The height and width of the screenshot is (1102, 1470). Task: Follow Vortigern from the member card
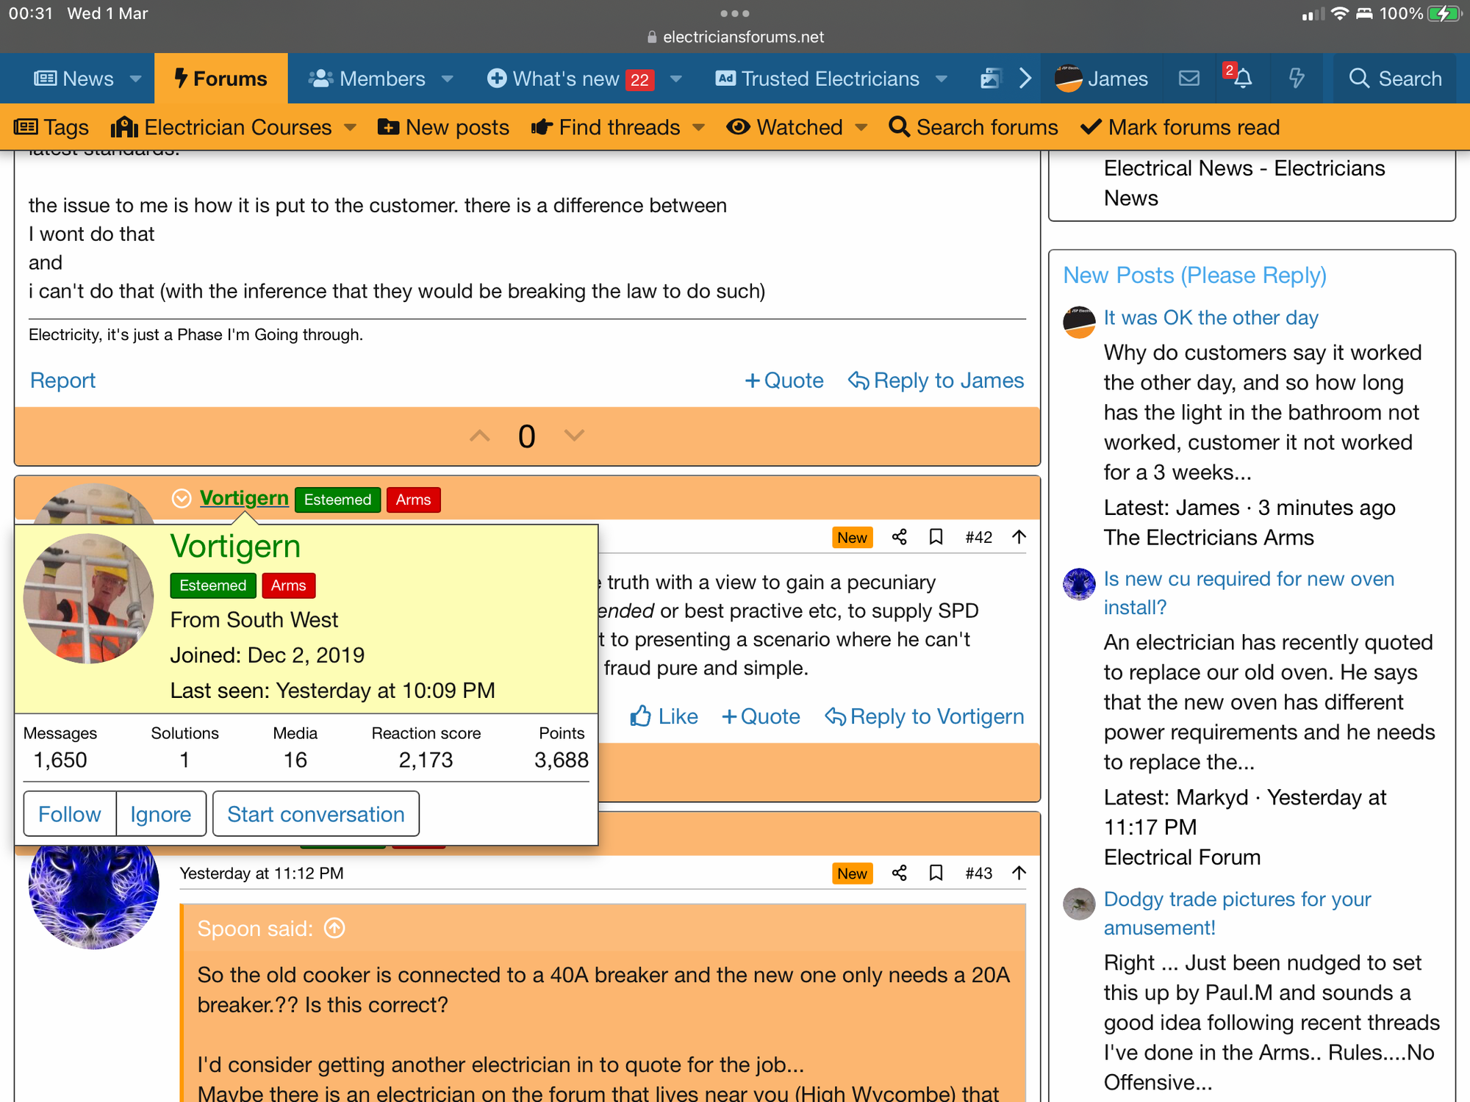[70, 813]
